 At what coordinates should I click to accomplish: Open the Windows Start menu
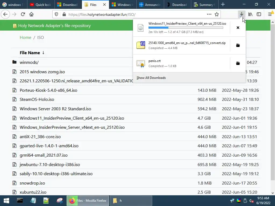pyautogui.click(x=6, y=201)
